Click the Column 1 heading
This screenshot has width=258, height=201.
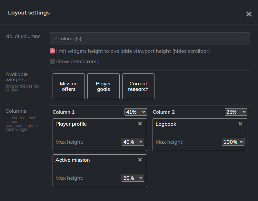[64, 112]
